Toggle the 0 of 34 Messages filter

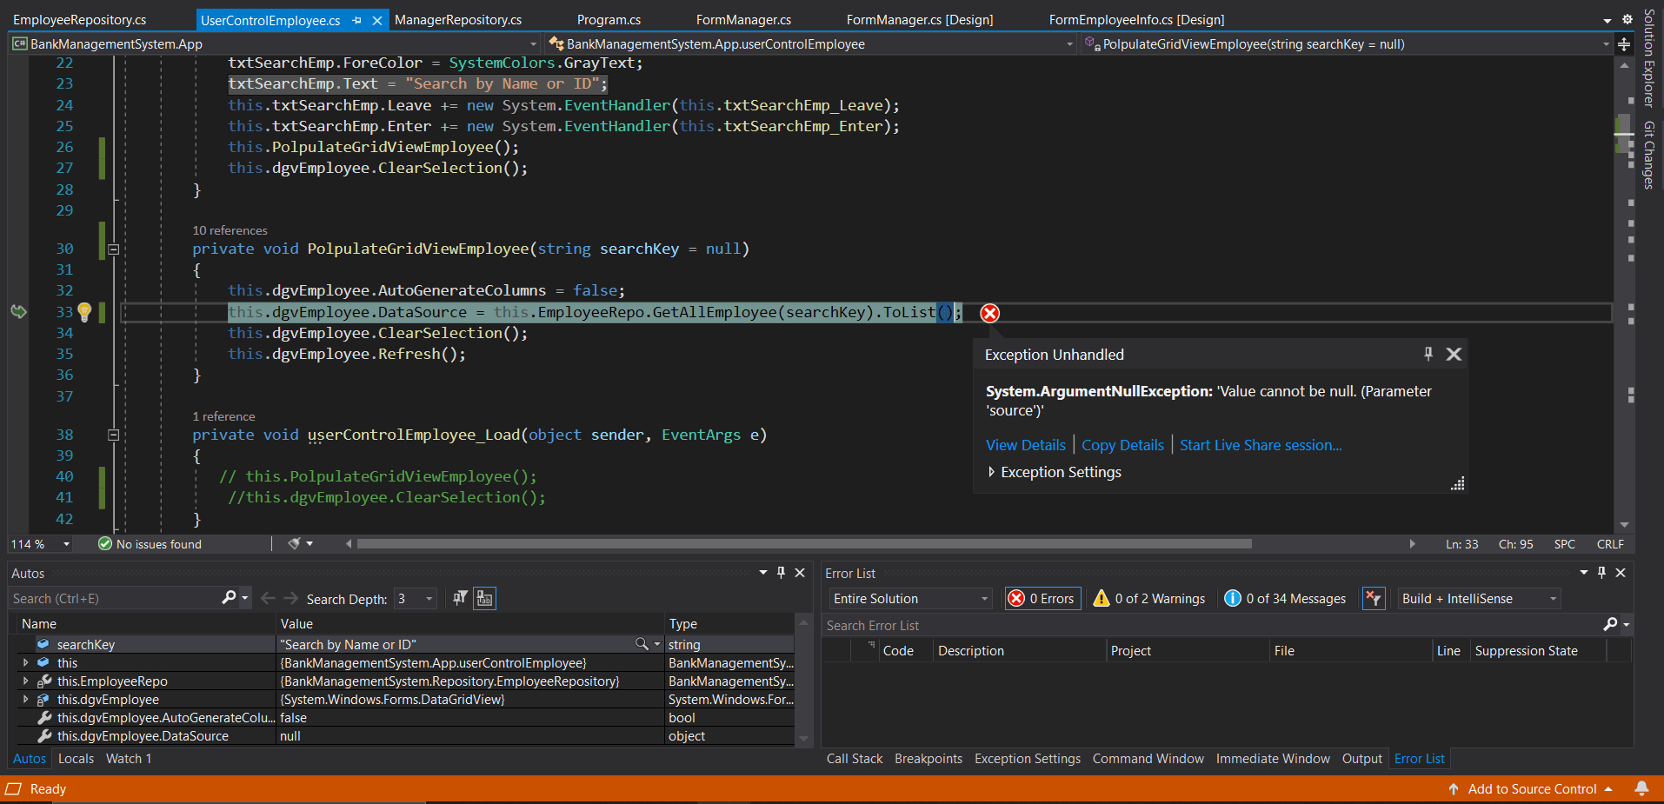click(x=1285, y=598)
